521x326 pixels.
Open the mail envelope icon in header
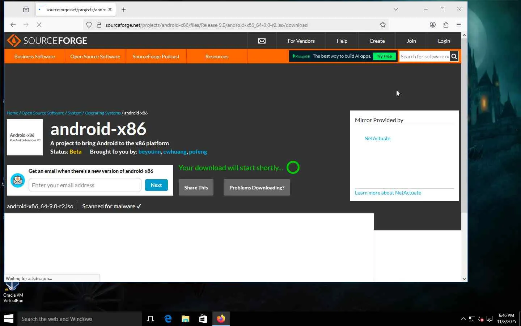262,41
